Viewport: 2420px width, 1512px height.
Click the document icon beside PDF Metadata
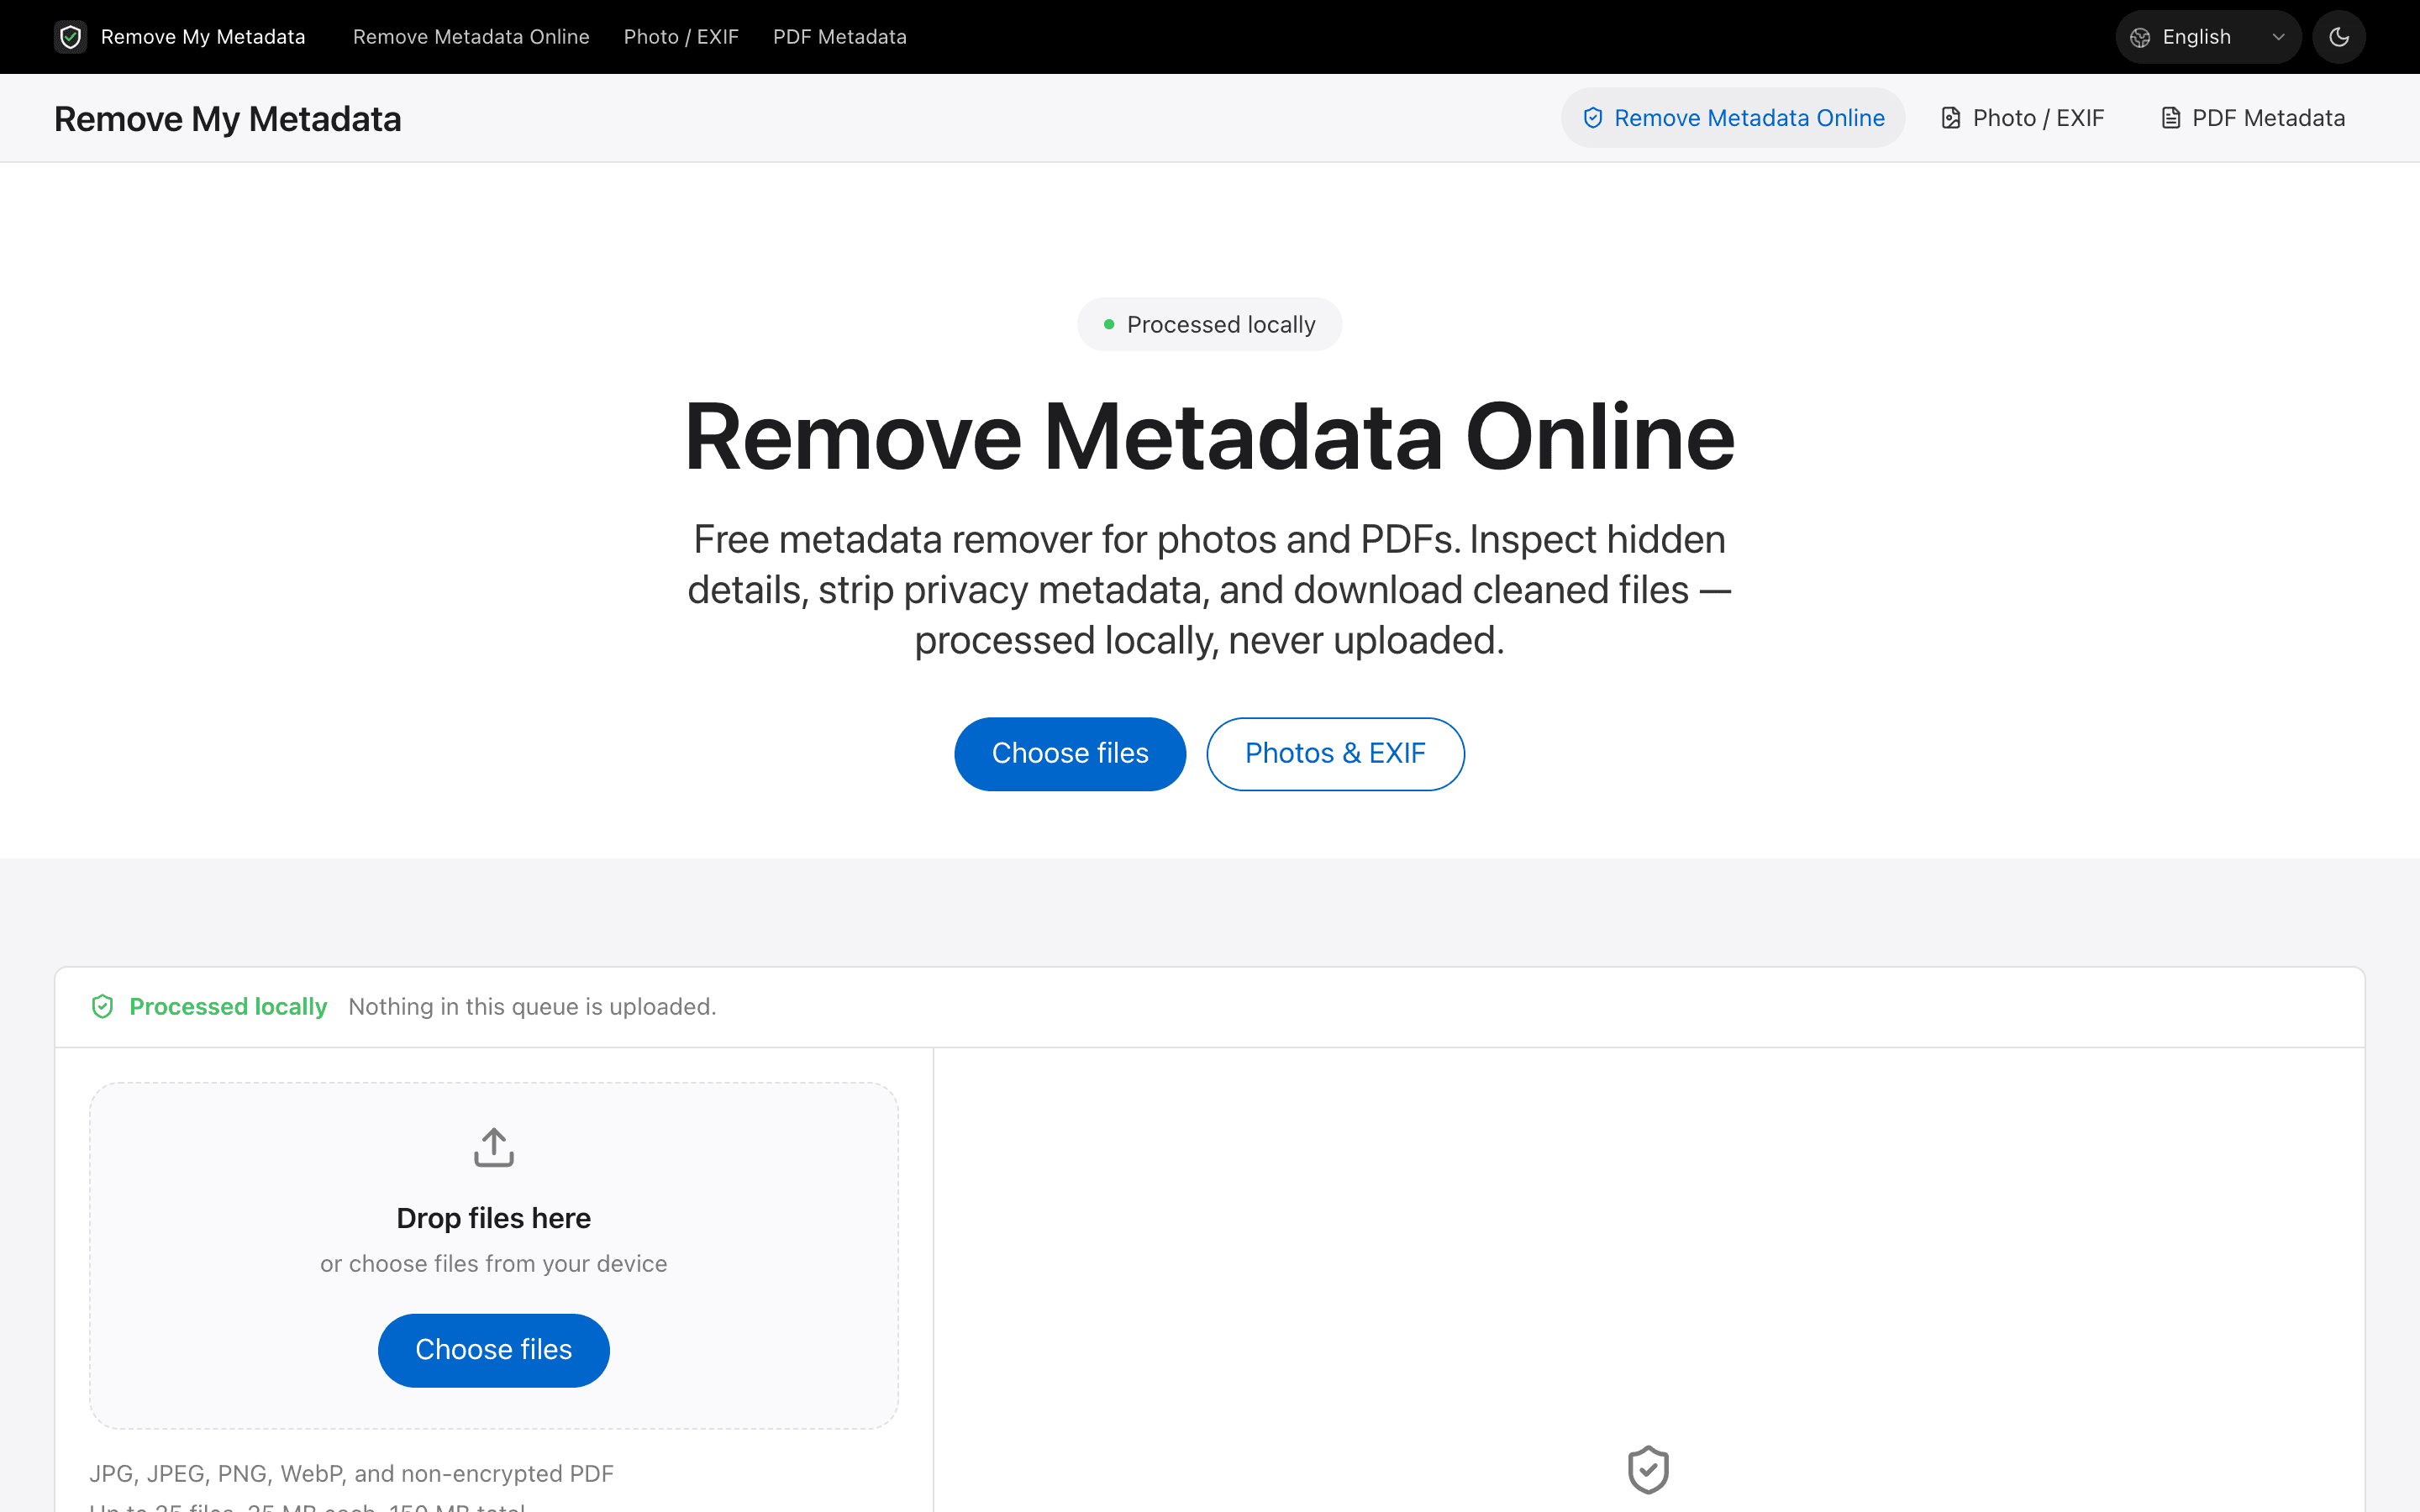[2170, 118]
